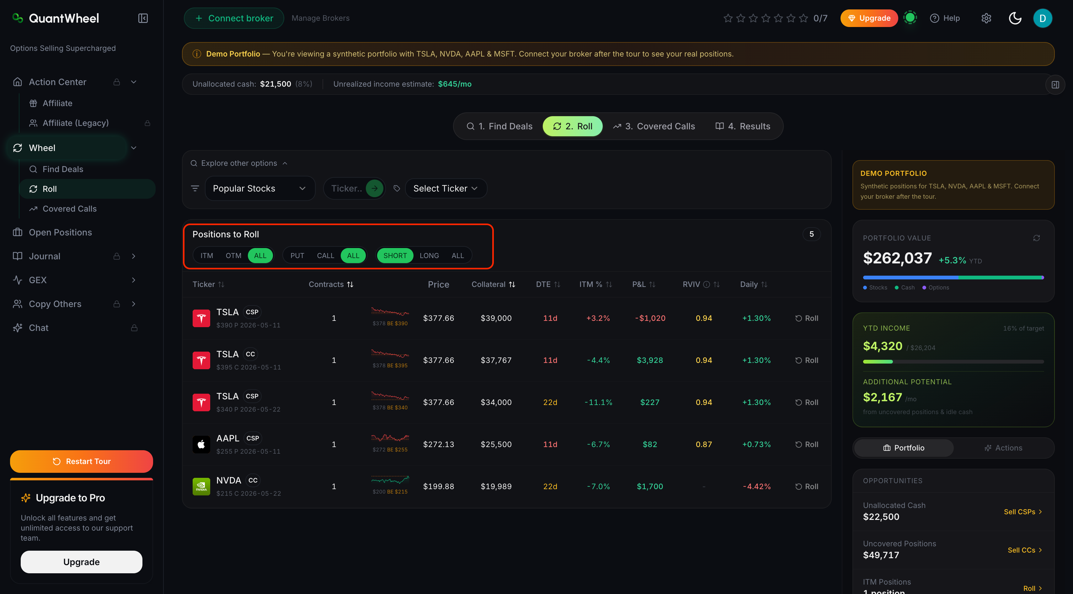Click the seventh rating star
Screen dimensions: 1073x594
(803, 18)
